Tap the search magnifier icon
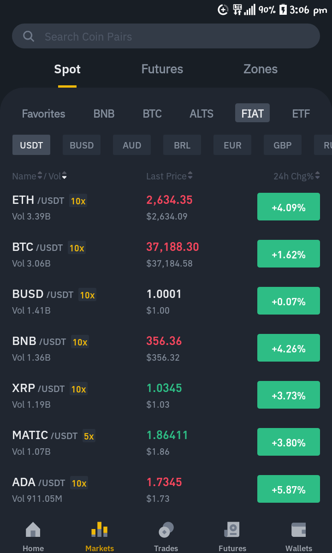The height and width of the screenshot is (553, 332). pos(29,36)
